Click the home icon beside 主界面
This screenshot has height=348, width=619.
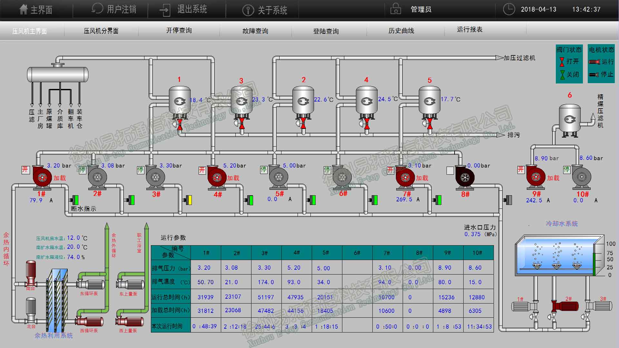[x=24, y=9]
